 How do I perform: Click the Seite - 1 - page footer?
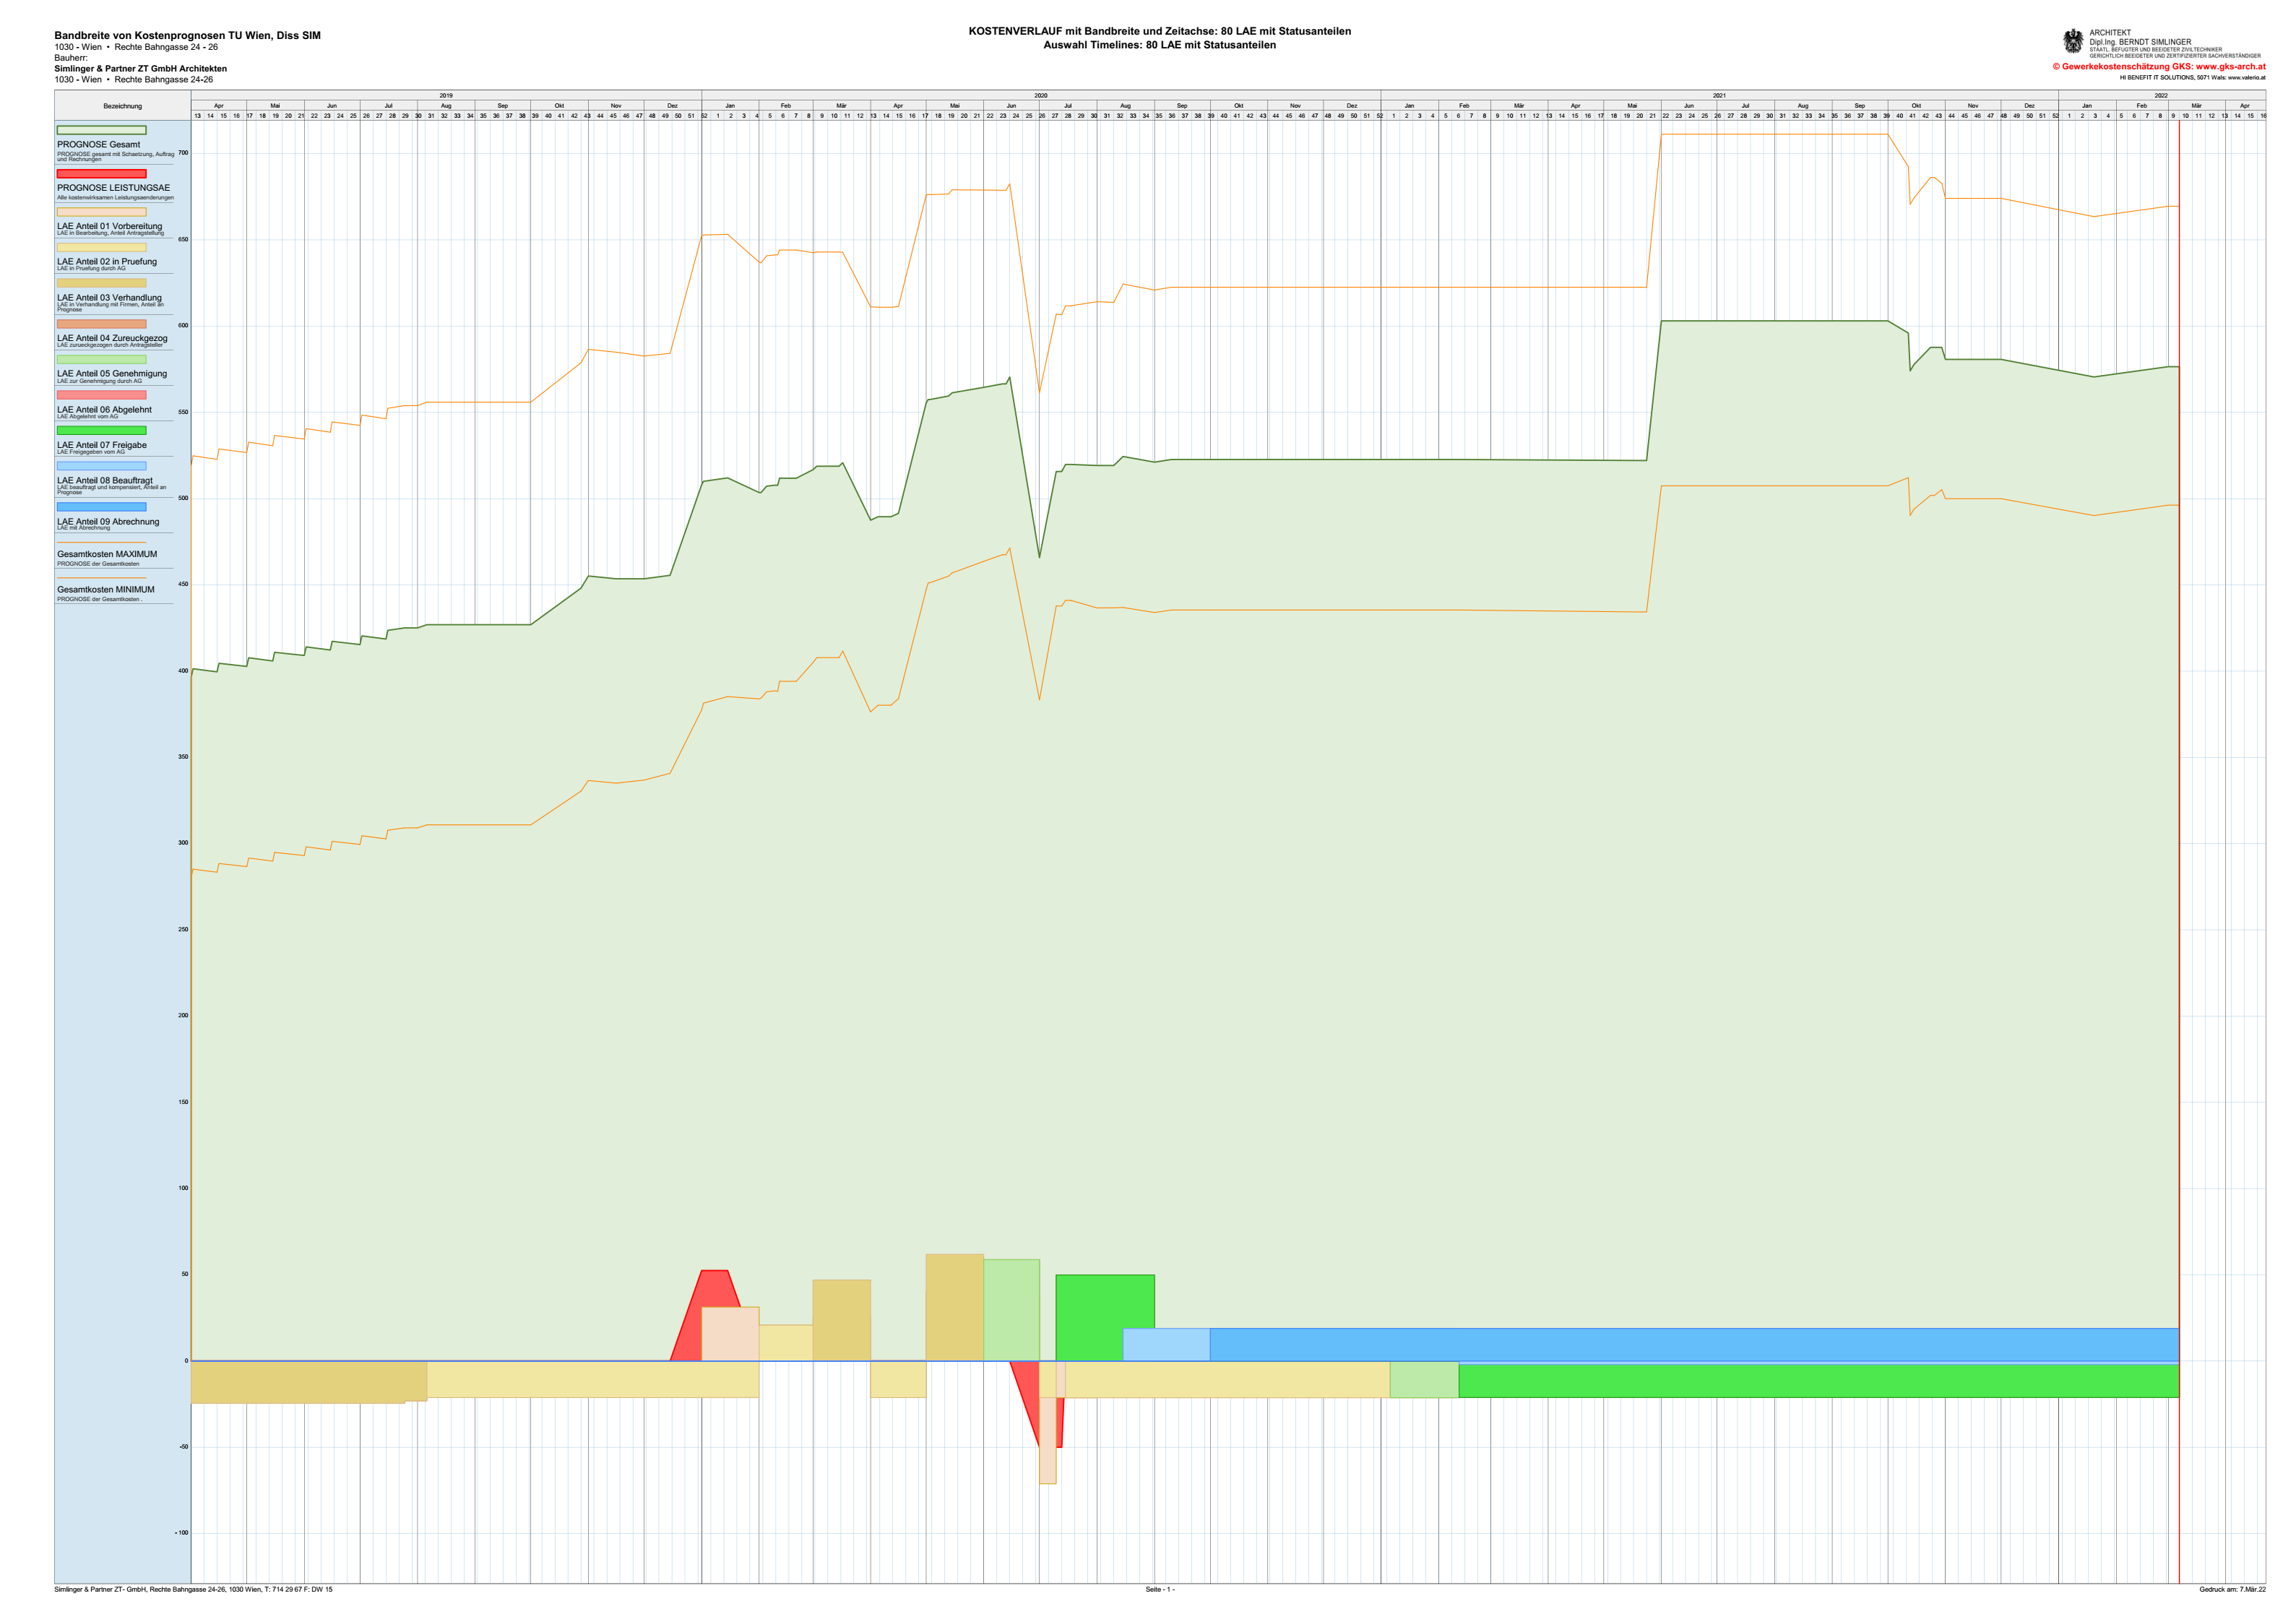pos(1159,1589)
